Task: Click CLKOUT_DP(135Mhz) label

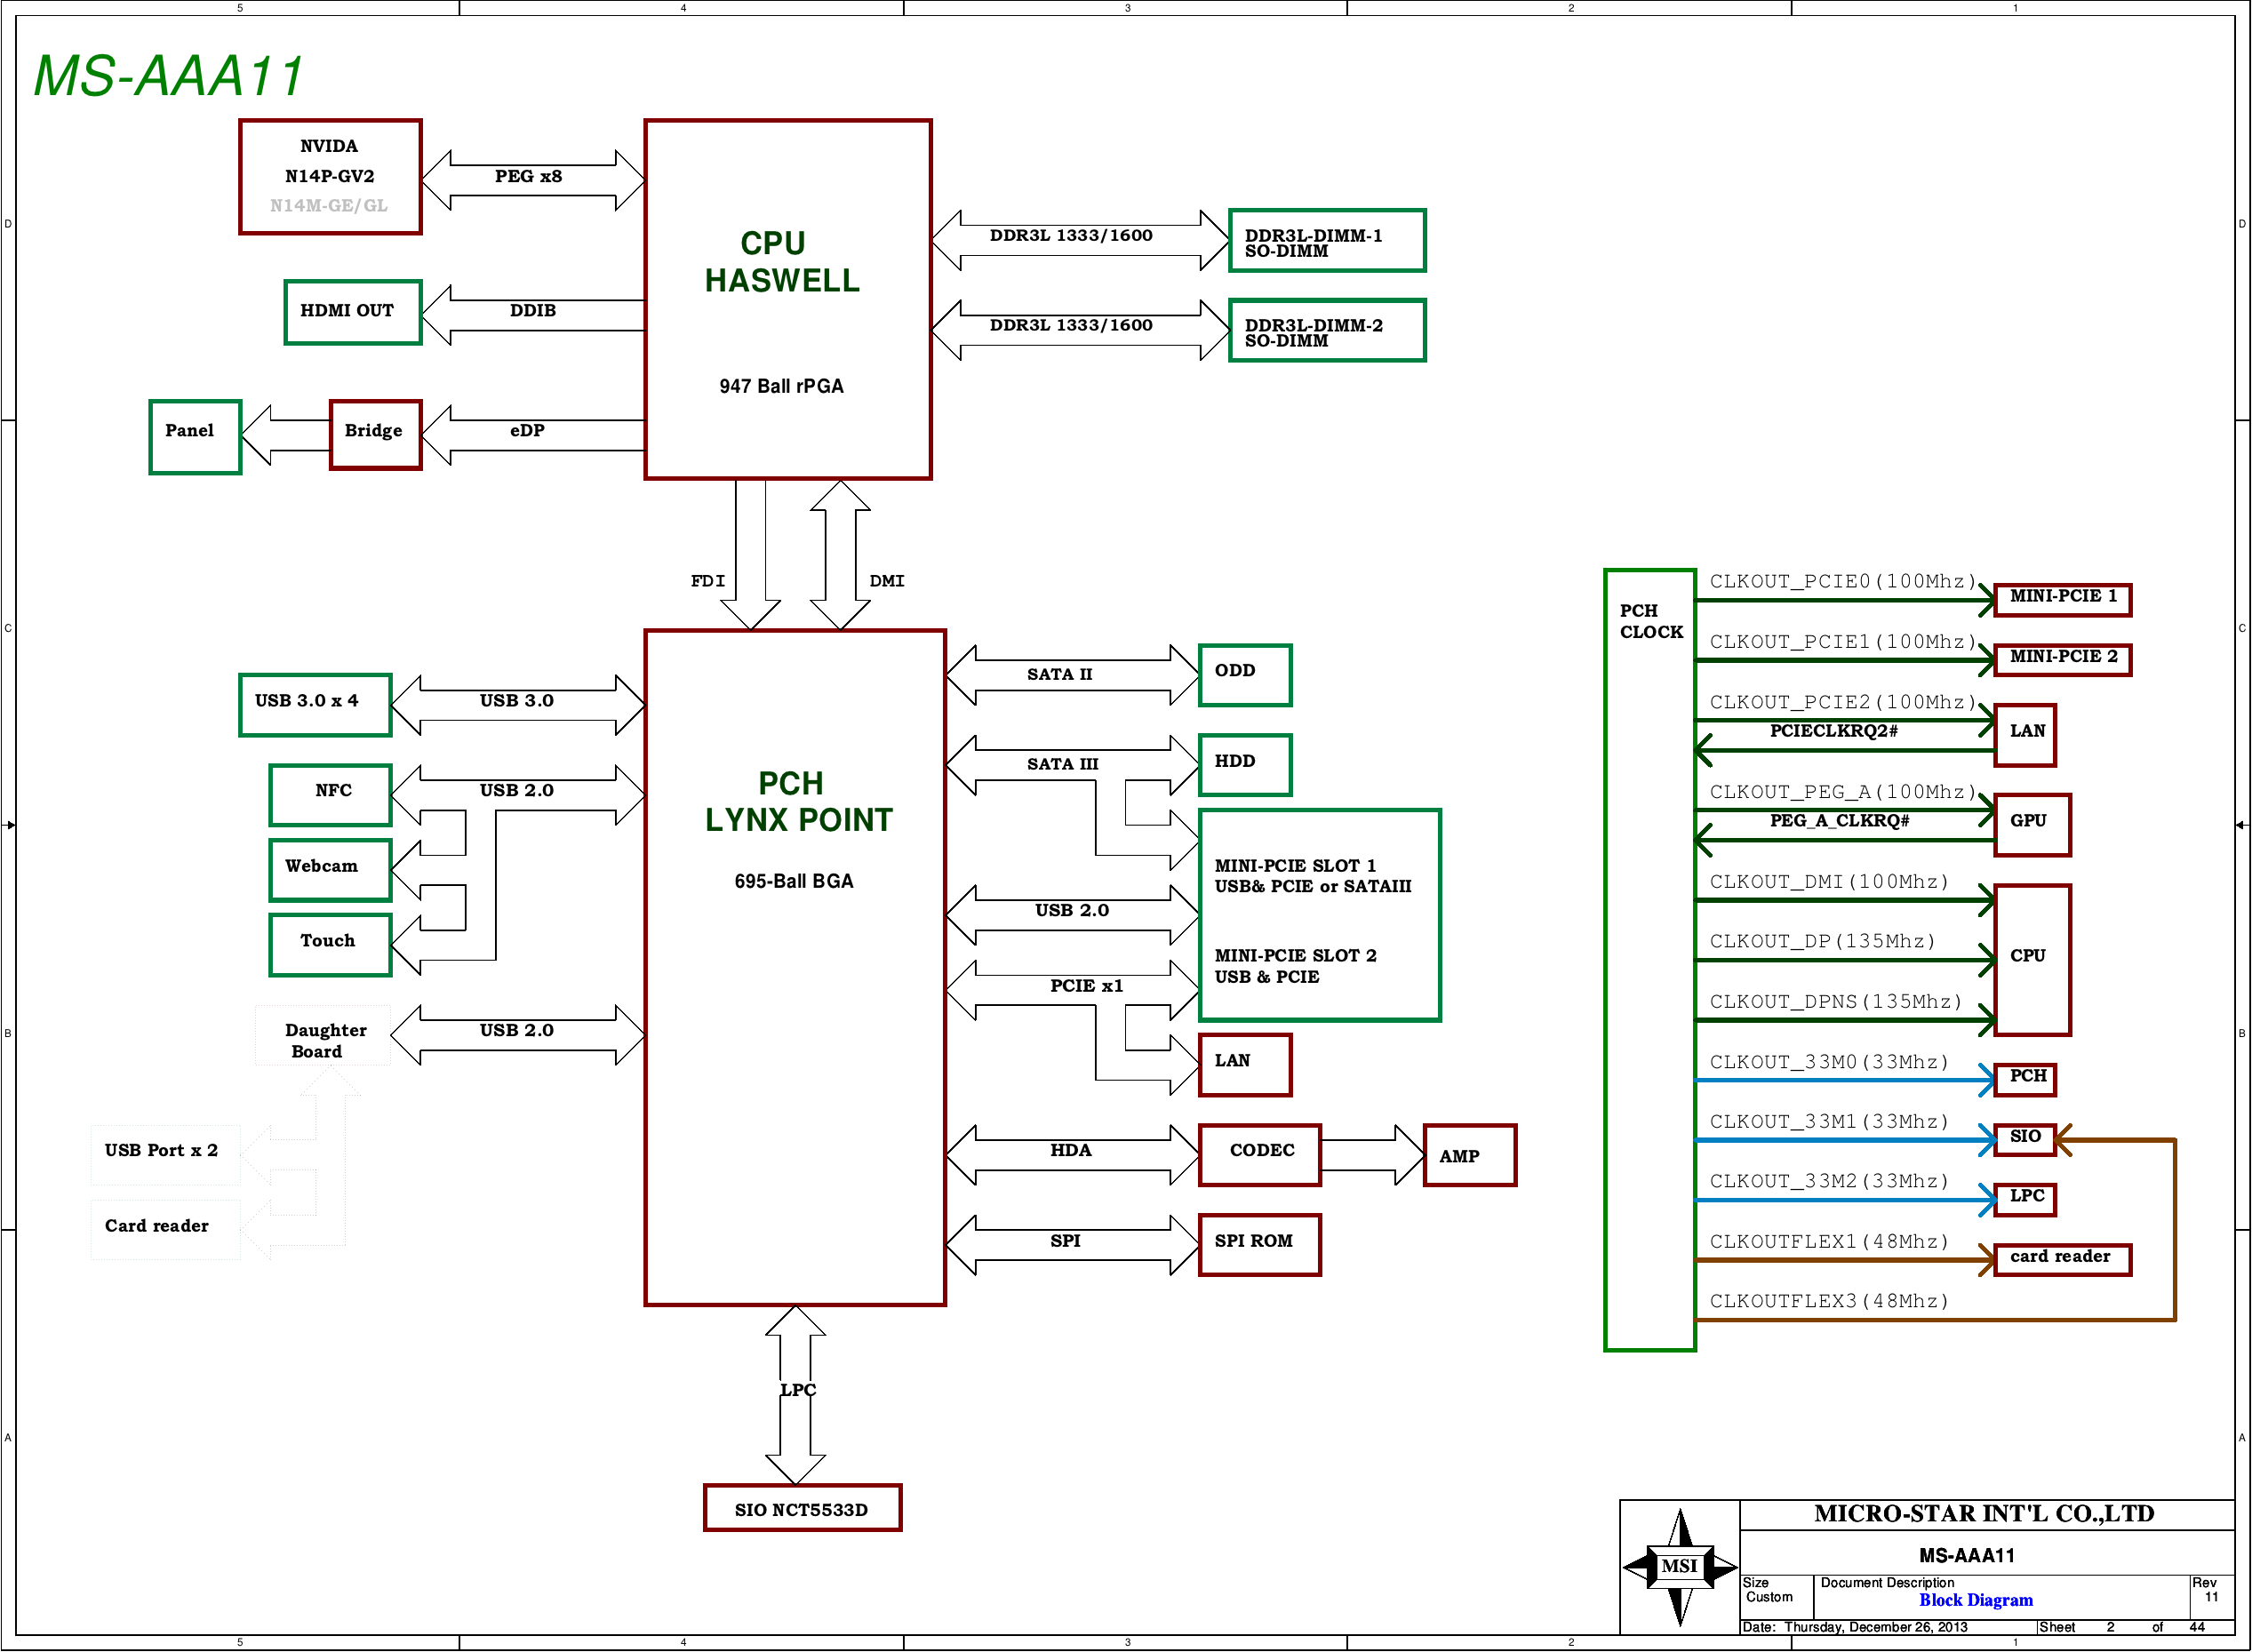Action: [1822, 942]
